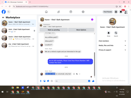Open Task View on the taskbar
The width and height of the screenshot is (131, 98).
(7, 92)
